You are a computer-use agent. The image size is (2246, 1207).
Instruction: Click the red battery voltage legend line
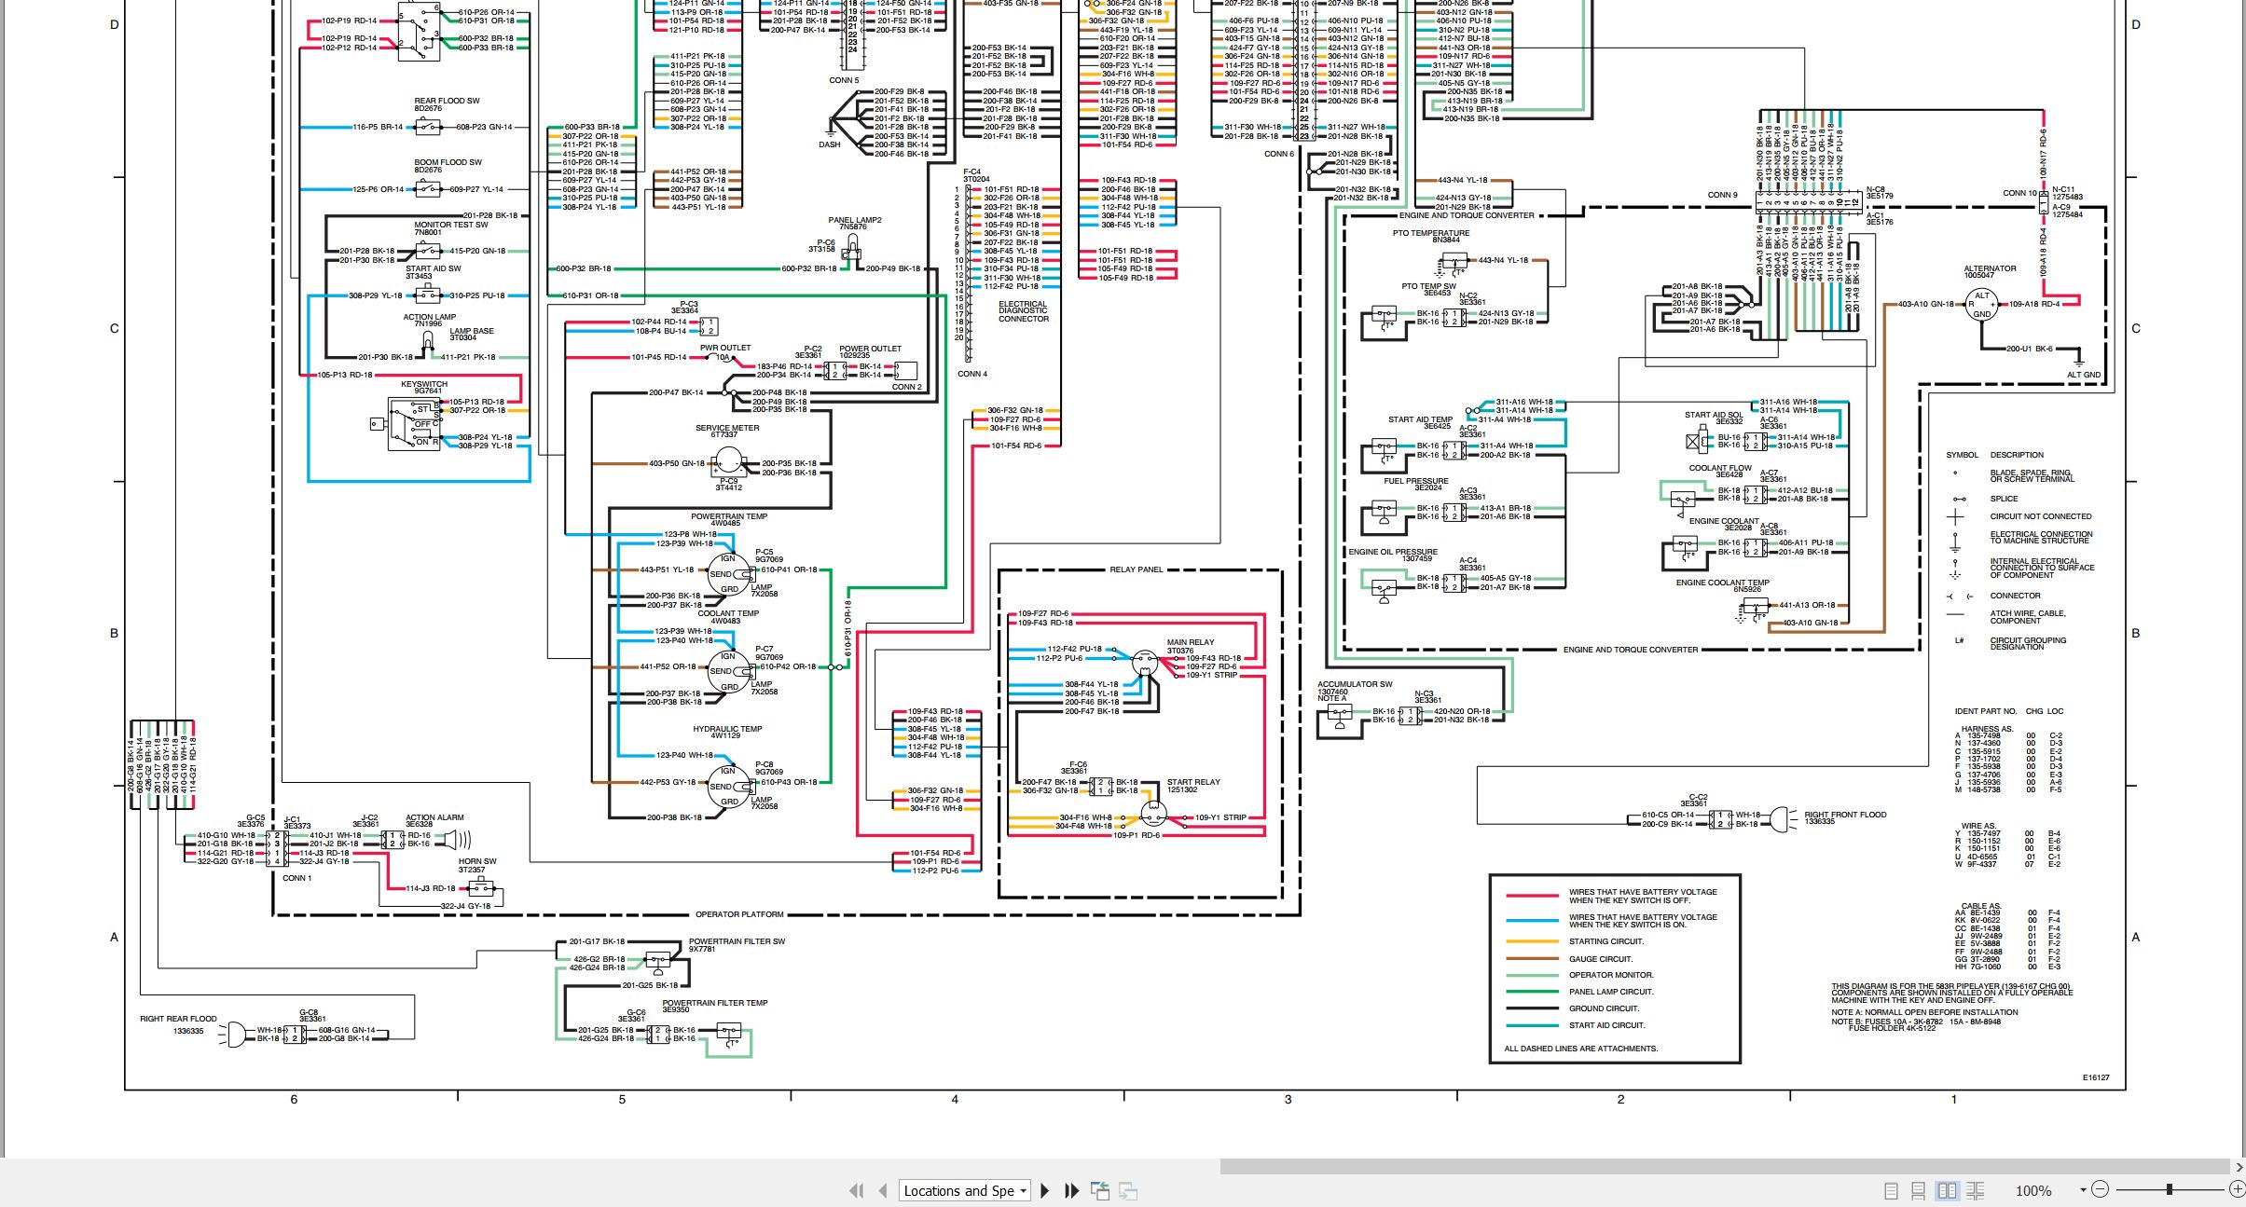(1532, 896)
